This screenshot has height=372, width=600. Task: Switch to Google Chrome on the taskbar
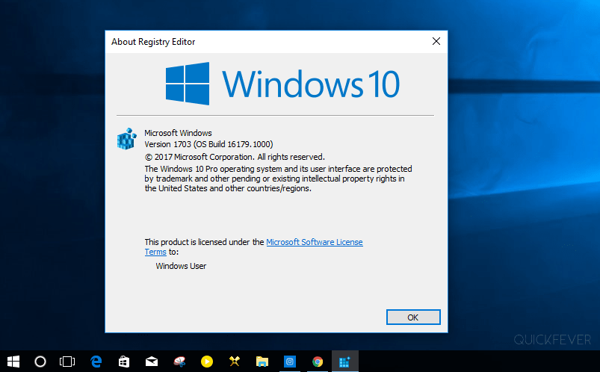pyautogui.click(x=318, y=362)
